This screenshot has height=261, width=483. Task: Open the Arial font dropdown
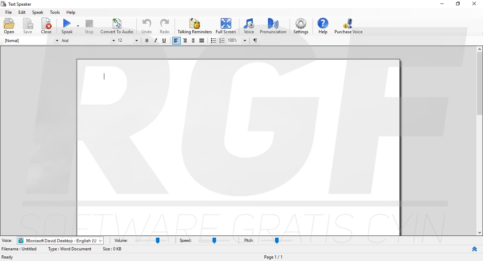point(114,41)
